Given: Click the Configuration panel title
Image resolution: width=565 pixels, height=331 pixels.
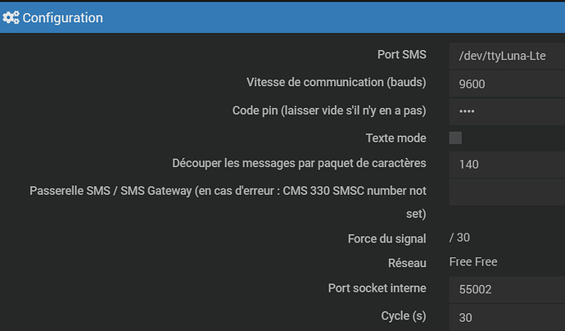Looking at the screenshot, I should [63, 18].
